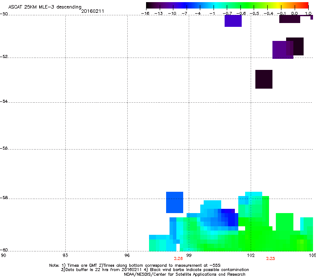Click the color bar label -13
The height and width of the screenshot is (277, 316).
(158, 14)
